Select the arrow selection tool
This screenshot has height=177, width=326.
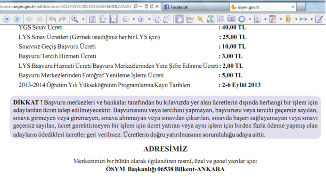[x=200, y=19]
